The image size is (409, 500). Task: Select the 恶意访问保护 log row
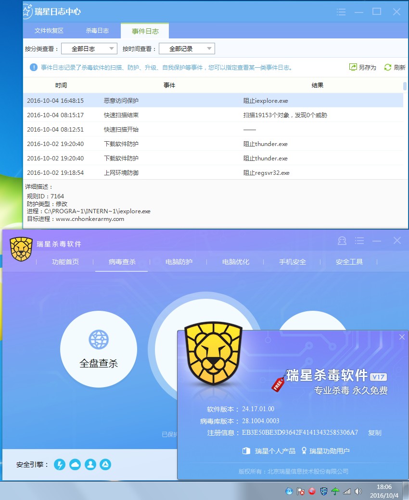click(213, 101)
